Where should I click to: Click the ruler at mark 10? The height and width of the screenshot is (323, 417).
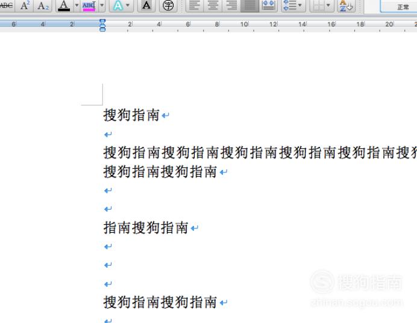[x=244, y=24]
